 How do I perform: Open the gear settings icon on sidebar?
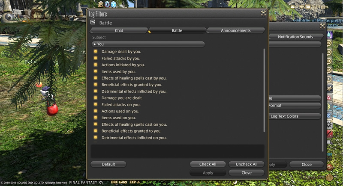click(x=329, y=125)
